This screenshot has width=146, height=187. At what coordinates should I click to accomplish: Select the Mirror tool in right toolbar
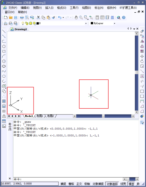[x=142, y=41]
